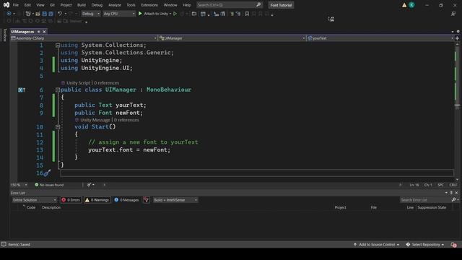Click the Save icon in toolbar

tap(45, 14)
